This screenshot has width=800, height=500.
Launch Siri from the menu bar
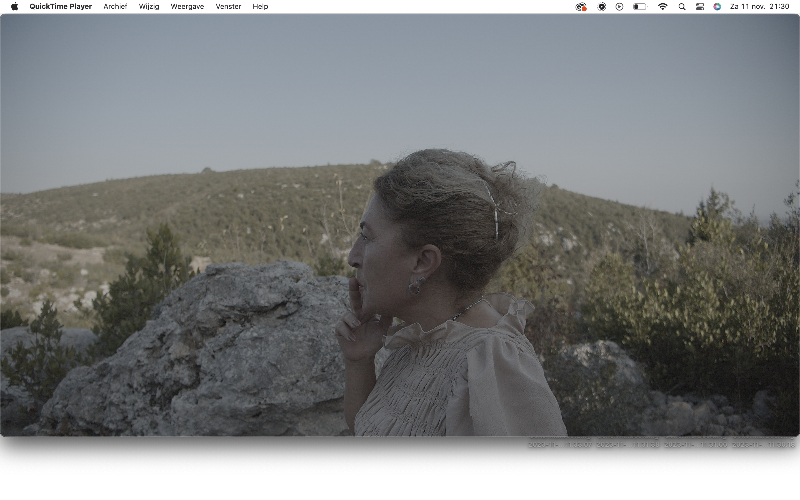tap(717, 7)
